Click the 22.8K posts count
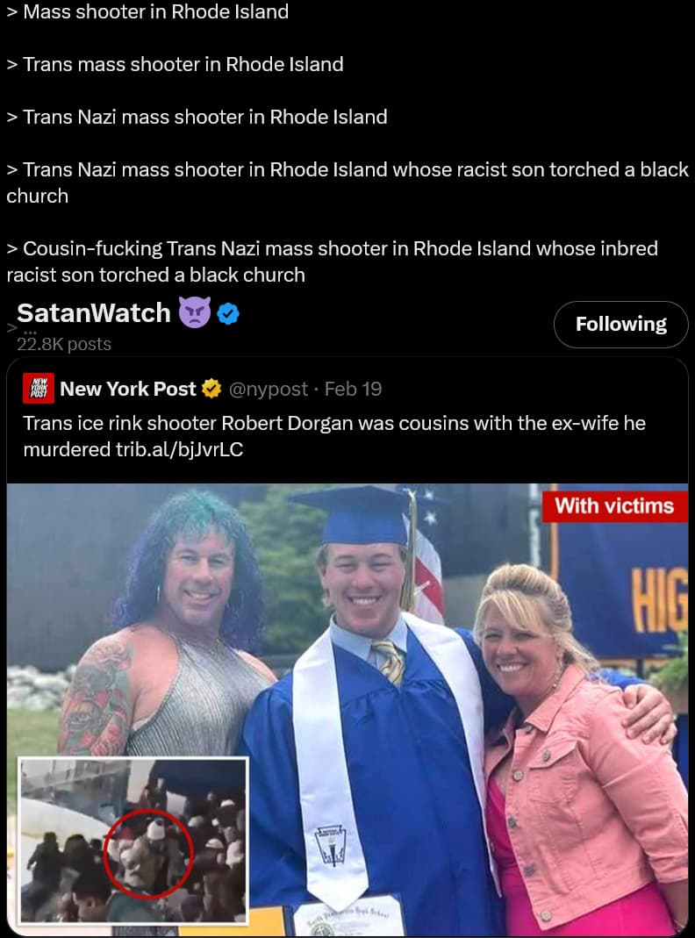The width and height of the screenshot is (695, 938). click(x=64, y=345)
